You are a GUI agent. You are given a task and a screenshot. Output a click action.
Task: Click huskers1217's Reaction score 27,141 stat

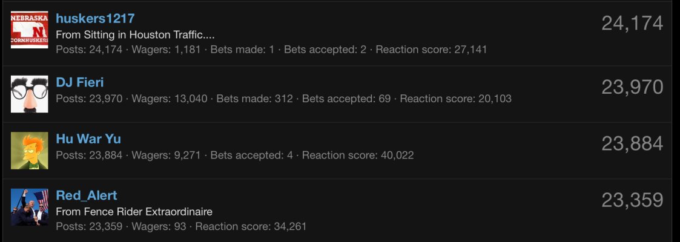coord(431,50)
